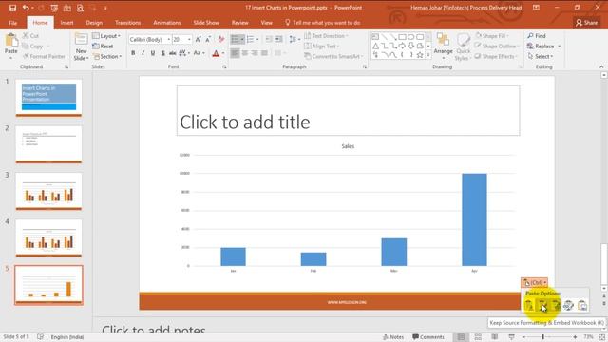Image resolution: width=608 pixels, height=342 pixels.
Task: Pick the Keep Source Formatting & Link Data paste option
Action: tap(556, 306)
